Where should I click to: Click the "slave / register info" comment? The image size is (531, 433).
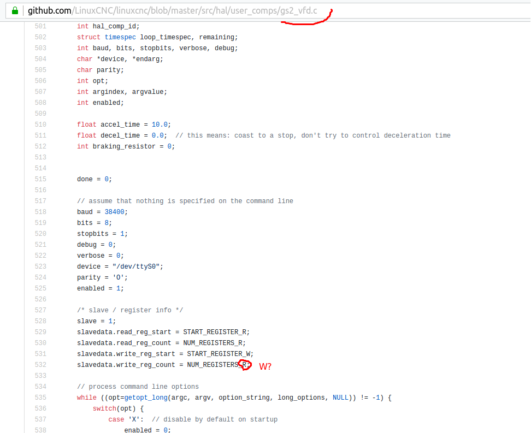[129, 310]
